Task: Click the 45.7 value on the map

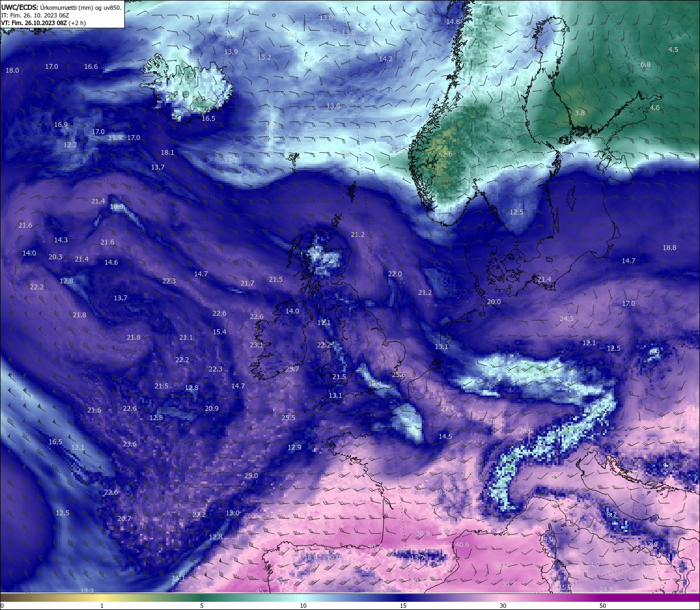Action: (262, 591)
